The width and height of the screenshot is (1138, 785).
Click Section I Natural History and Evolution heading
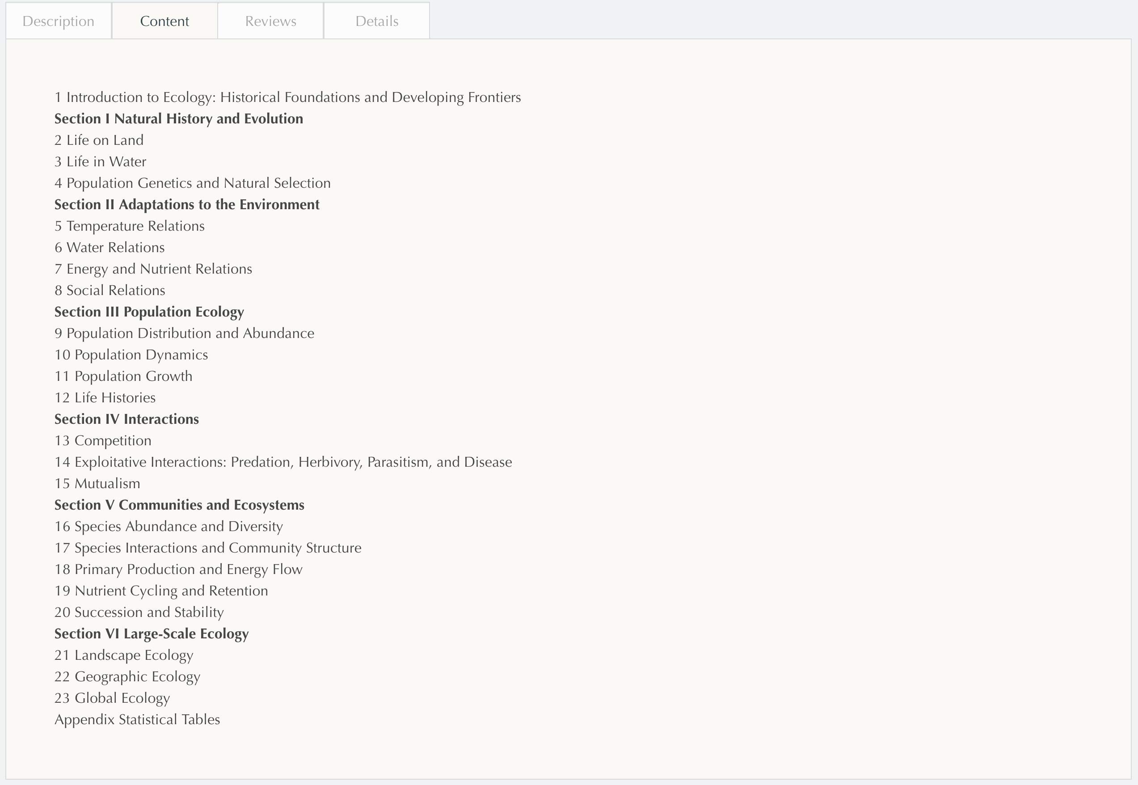tap(178, 119)
